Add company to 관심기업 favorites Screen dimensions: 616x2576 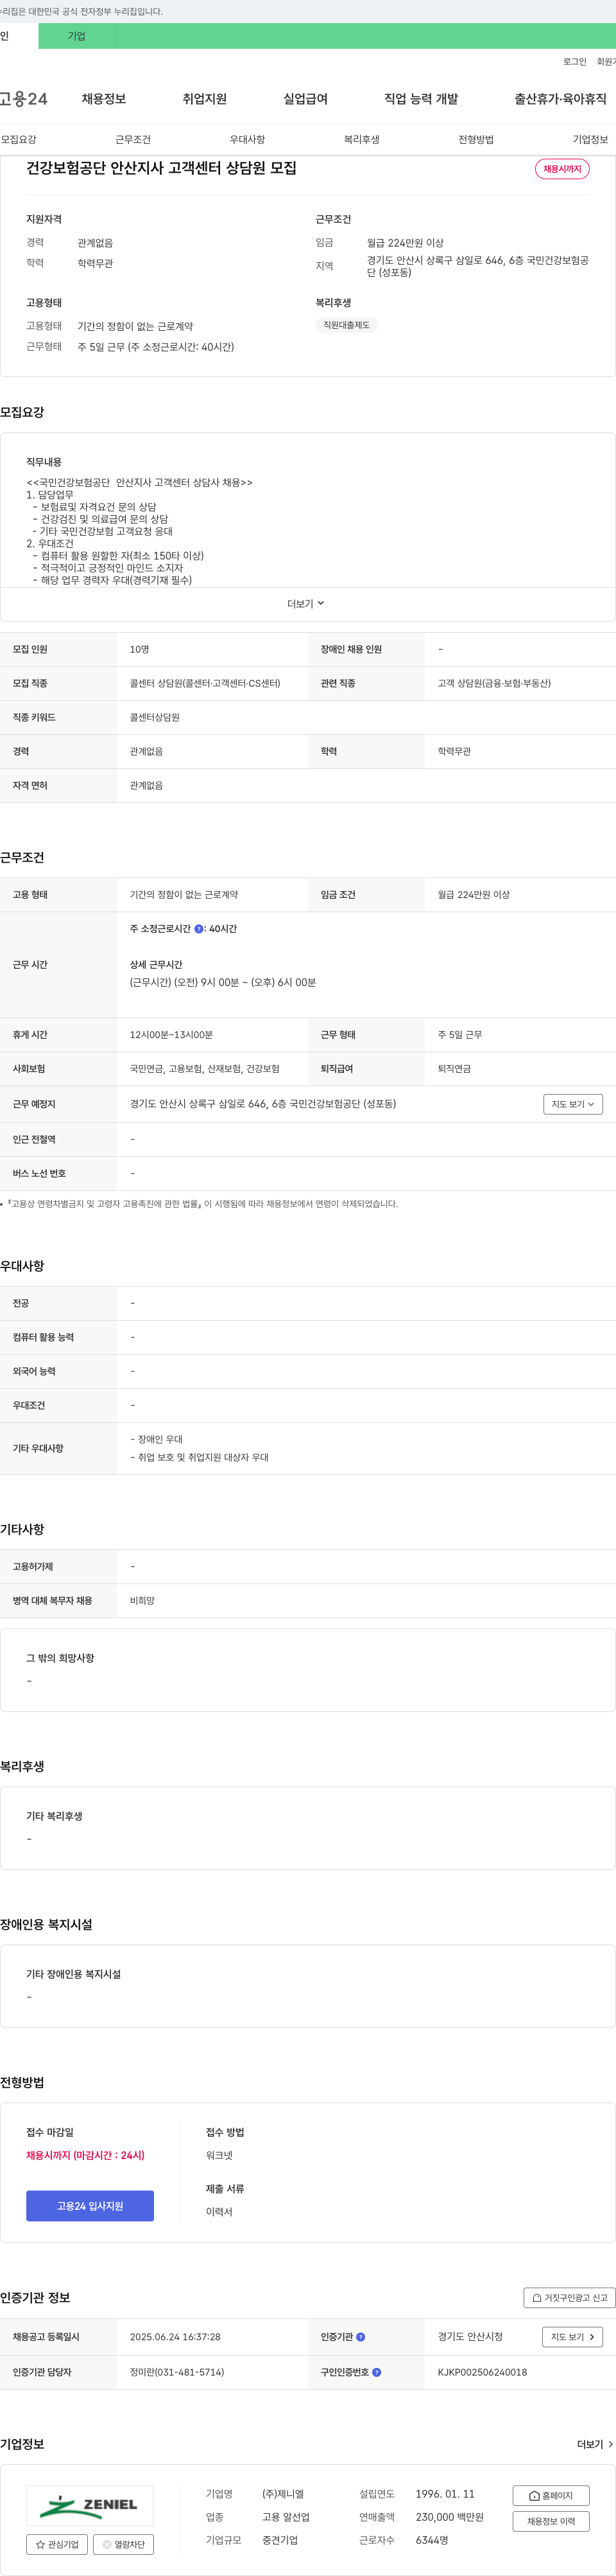click(57, 2544)
